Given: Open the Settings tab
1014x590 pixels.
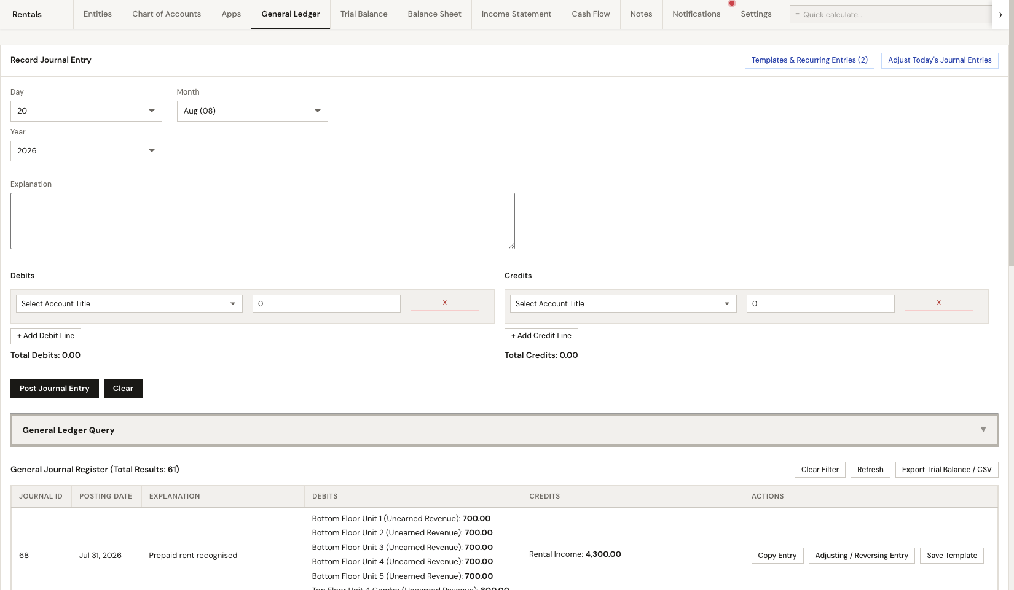Looking at the screenshot, I should (756, 14).
